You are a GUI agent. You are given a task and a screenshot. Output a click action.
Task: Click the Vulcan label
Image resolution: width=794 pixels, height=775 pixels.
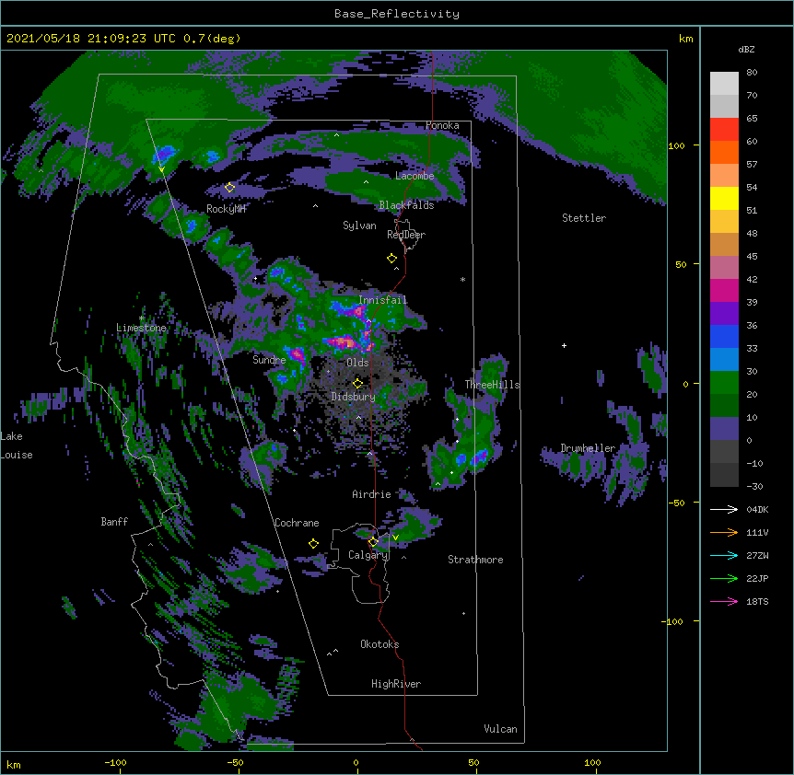click(500, 729)
